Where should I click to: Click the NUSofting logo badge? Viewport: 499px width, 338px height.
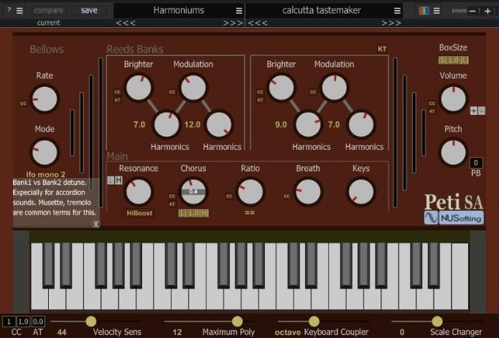454,217
